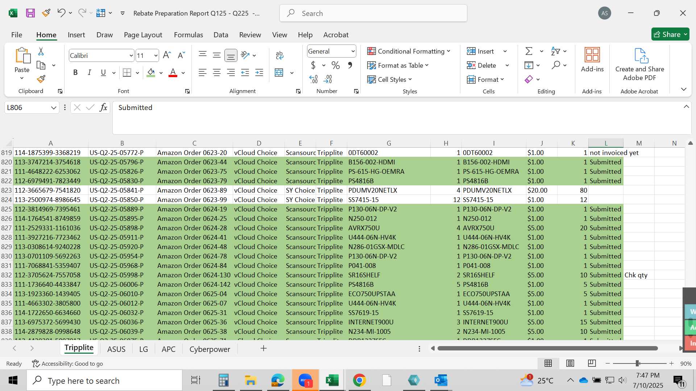Click the Copy icon in Clipboard group
This screenshot has height=391, width=696.
(x=41, y=65)
